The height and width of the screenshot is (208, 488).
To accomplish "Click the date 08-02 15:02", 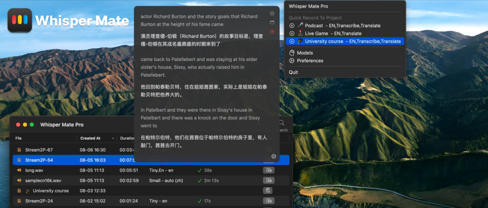I will pos(92,201).
